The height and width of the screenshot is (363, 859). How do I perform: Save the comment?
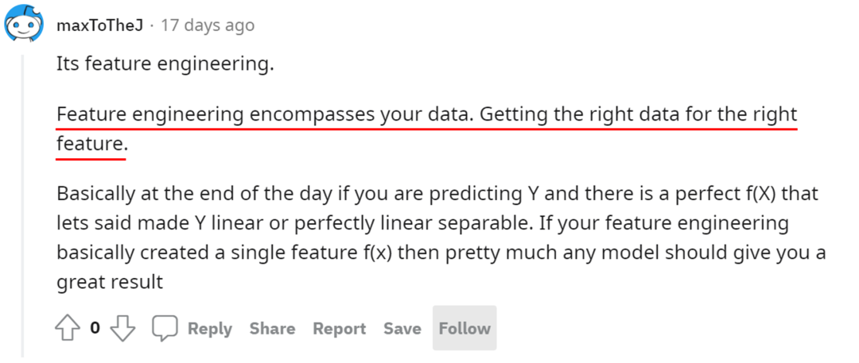click(x=402, y=329)
